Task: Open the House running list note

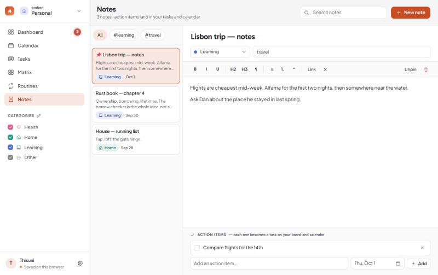Action: 136,139
